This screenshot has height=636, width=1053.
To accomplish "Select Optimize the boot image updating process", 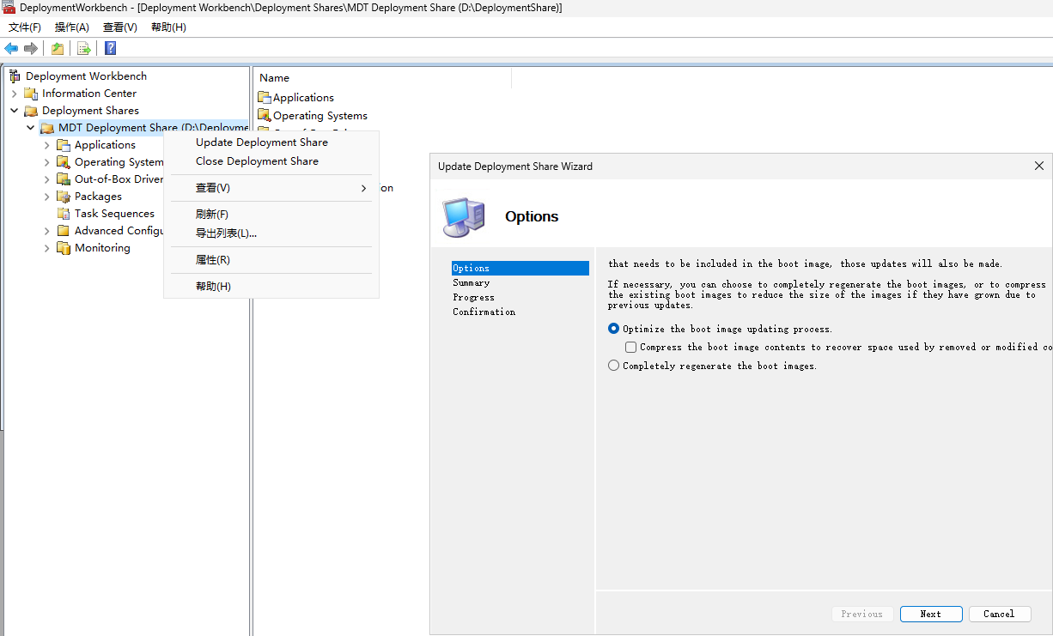I will point(613,329).
